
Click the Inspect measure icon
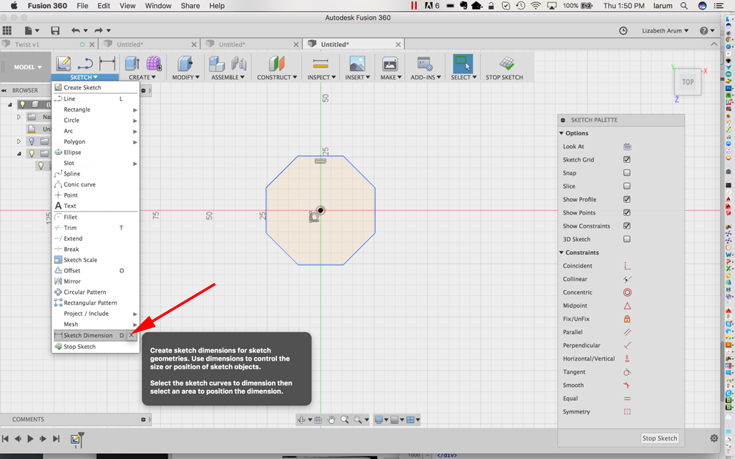pyautogui.click(x=320, y=64)
